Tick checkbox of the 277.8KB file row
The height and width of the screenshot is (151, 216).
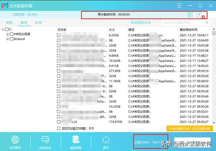[58, 71]
